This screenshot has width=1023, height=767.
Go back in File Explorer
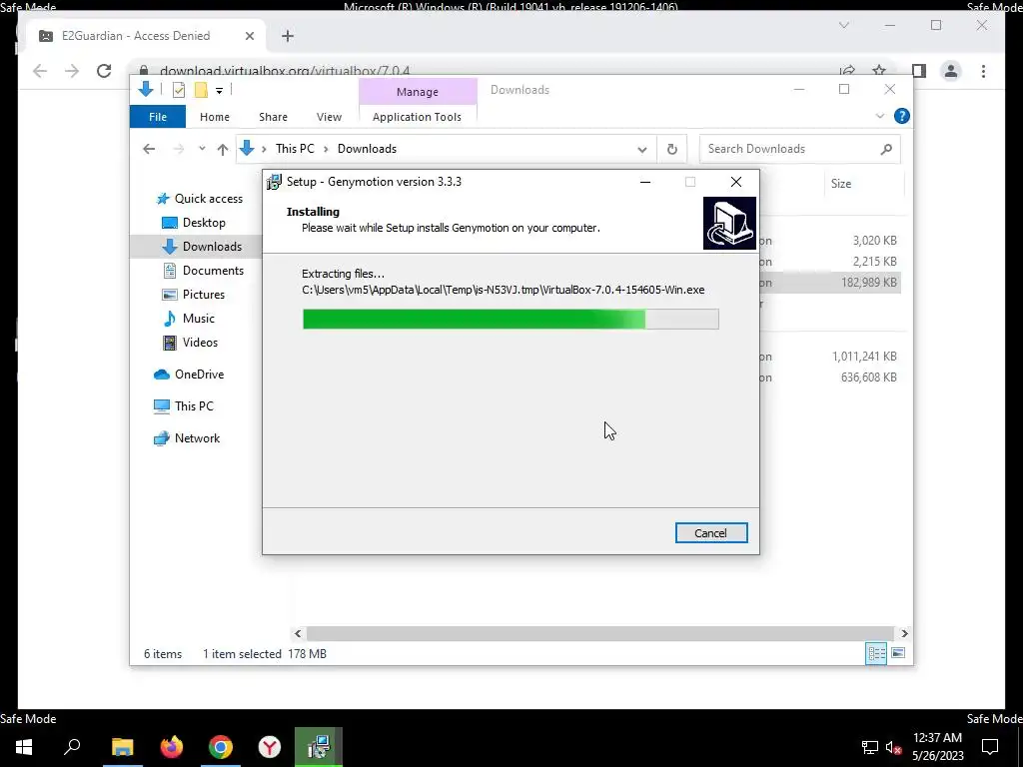(150, 149)
